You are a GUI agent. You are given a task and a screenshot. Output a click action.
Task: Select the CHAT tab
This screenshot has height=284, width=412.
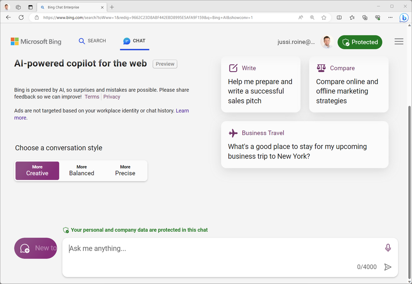pyautogui.click(x=134, y=41)
